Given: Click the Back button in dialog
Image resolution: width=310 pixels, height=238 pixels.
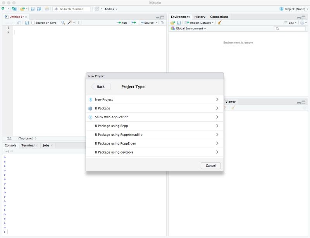Looking at the screenshot, I should pos(101,87).
